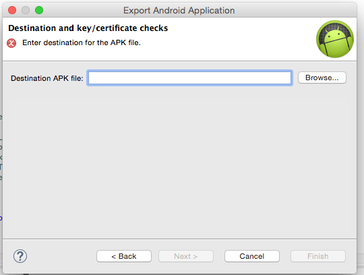Open the help question mark icon
364x275 pixels.
tap(20, 256)
